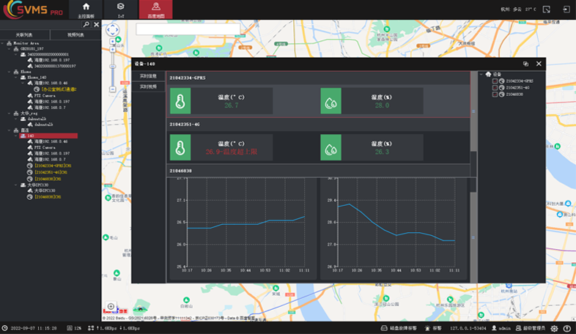Screen dimensions: 576x334
Task: Click humidity icon of 21042334-GPRS
Action: click(331, 101)
